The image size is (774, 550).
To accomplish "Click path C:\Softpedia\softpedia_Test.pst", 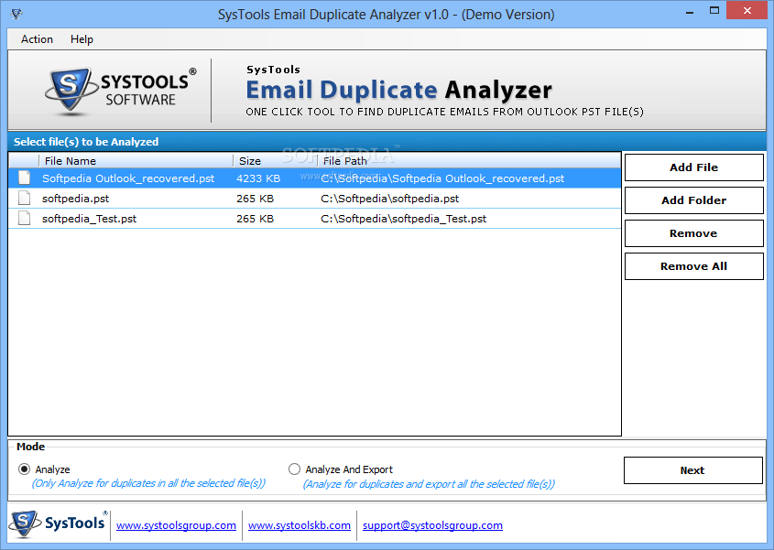I will pos(403,219).
